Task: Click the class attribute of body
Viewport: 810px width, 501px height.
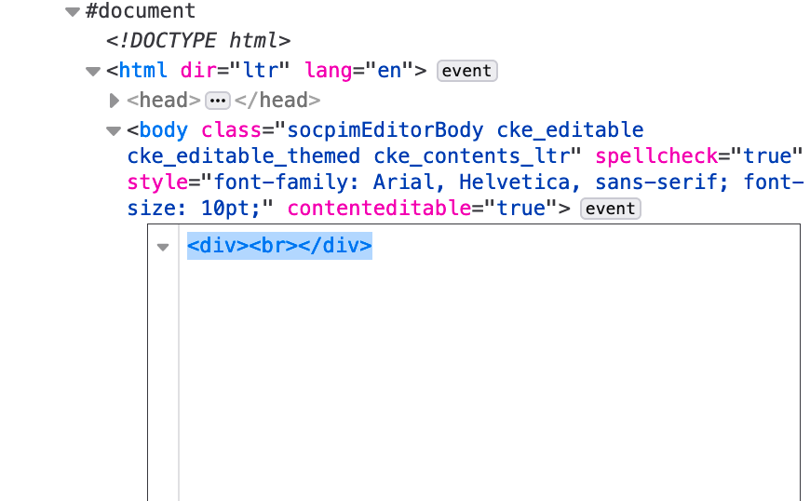Action: coord(232,130)
